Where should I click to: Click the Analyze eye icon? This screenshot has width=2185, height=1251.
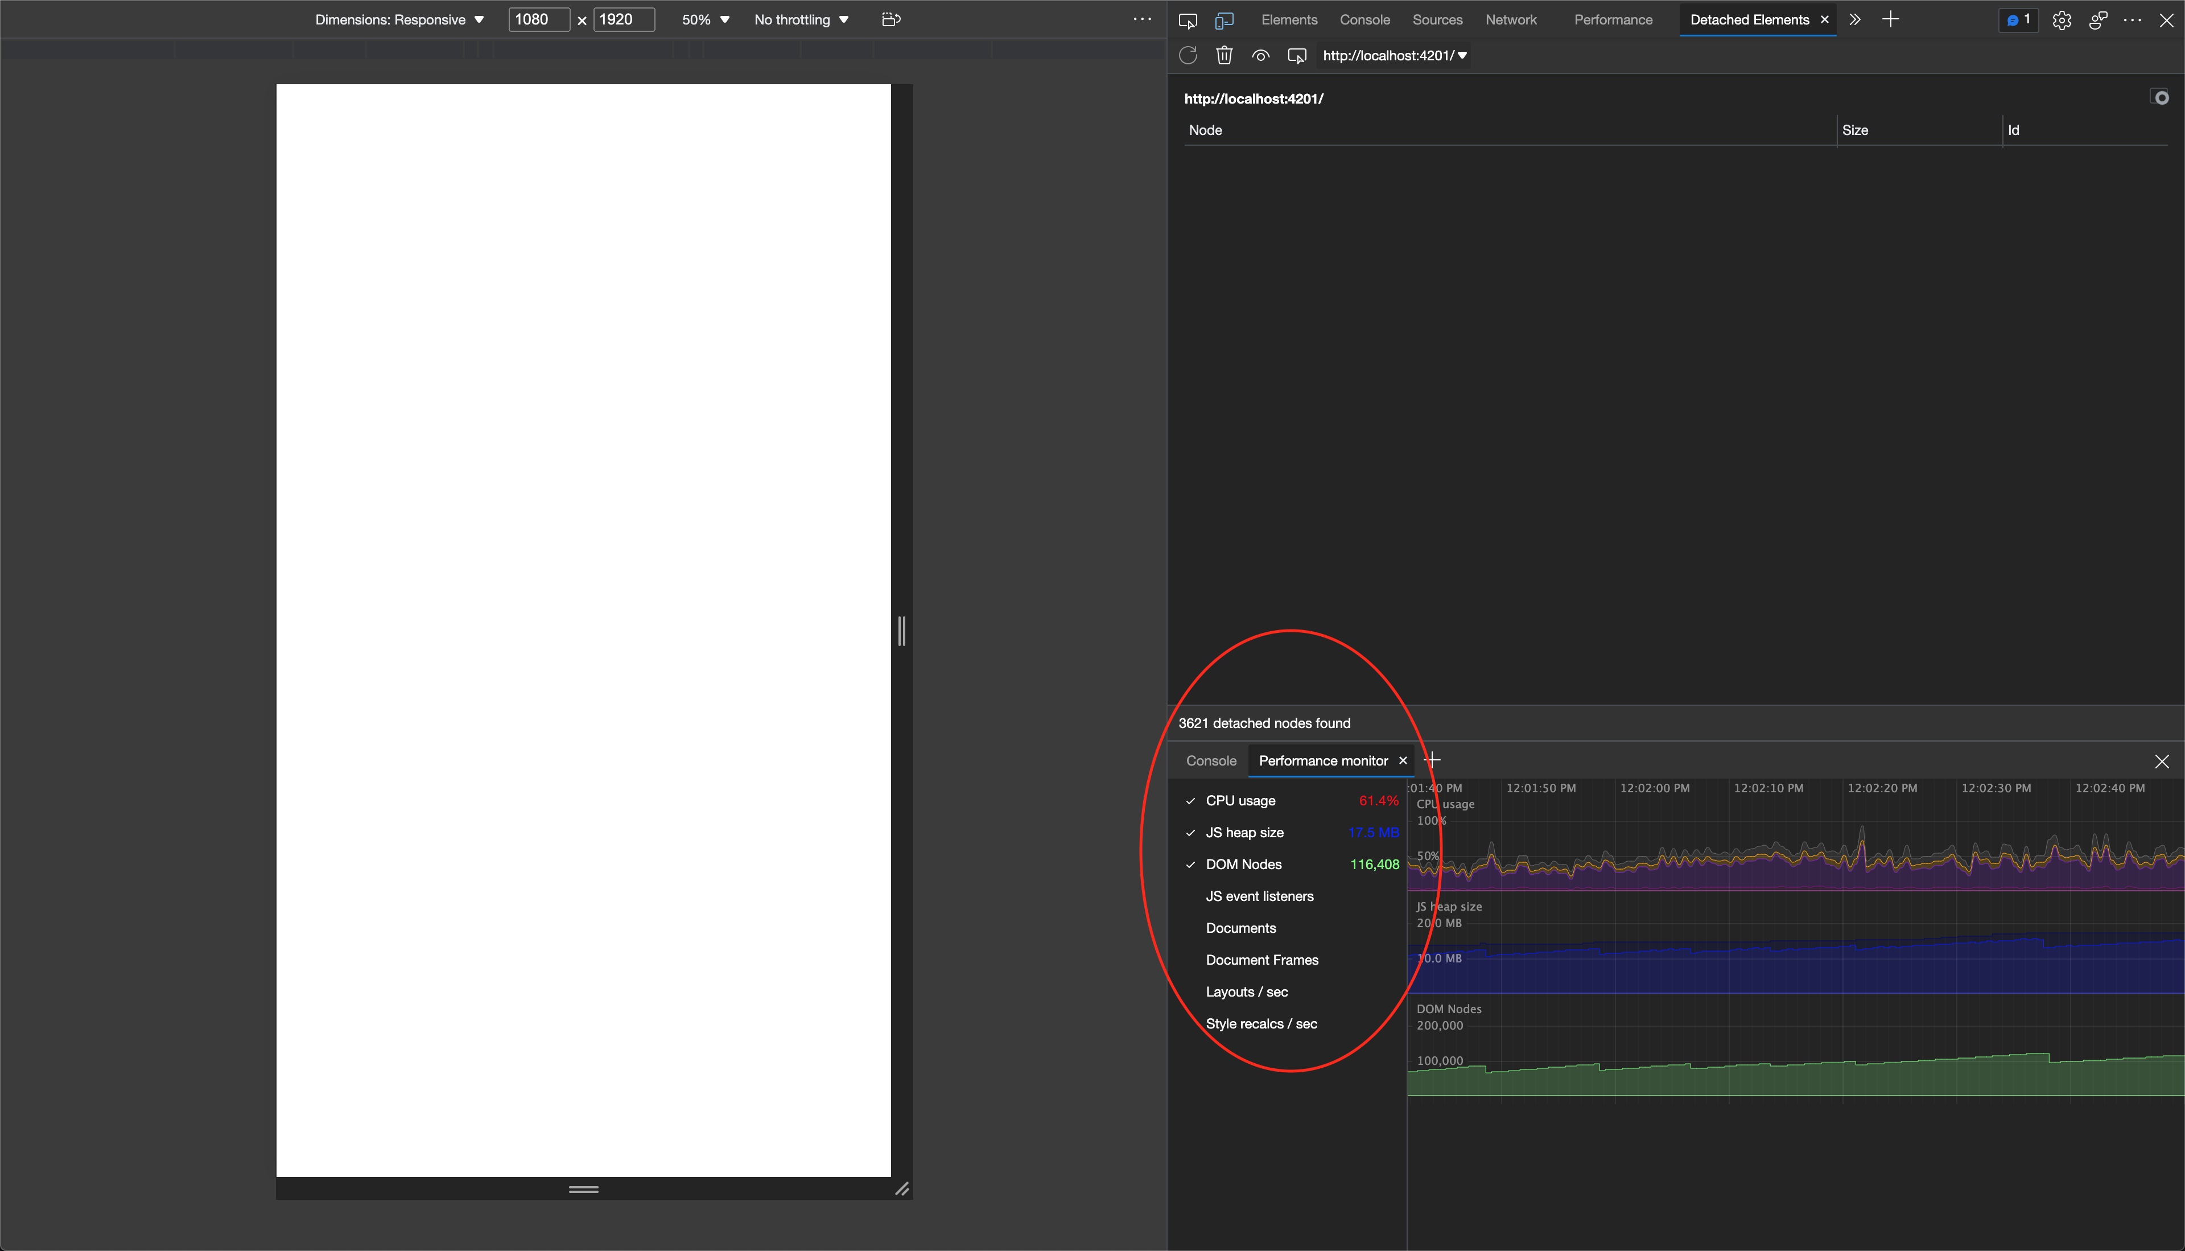(x=1260, y=55)
